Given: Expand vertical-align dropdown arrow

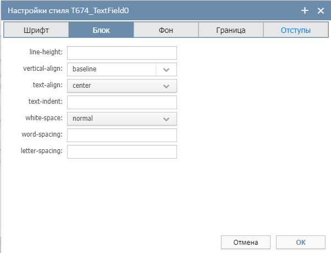Looking at the screenshot, I should tap(167, 70).
